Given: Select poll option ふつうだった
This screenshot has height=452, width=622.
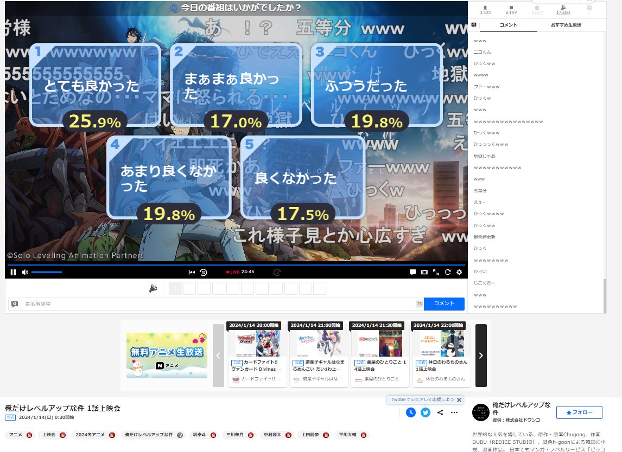Looking at the screenshot, I should (x=377, y=85).
